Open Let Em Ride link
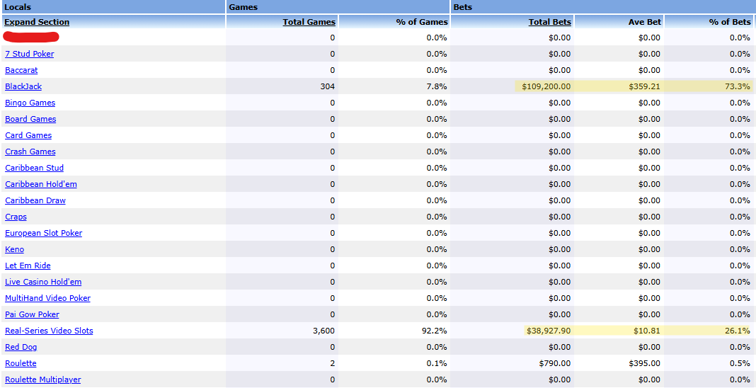Screen dimensions: 756x388 (28, 266)
